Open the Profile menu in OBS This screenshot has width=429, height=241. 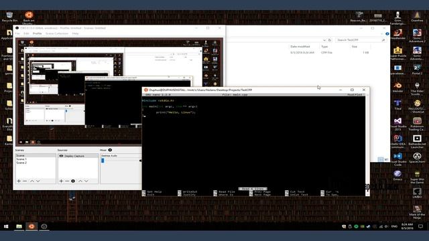[x=38, y=33]
